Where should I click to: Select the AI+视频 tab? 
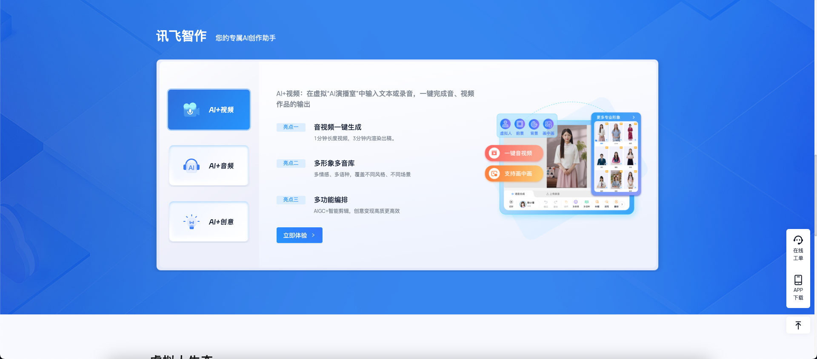[209, 110]
